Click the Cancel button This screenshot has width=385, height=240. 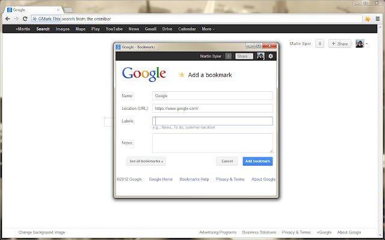(x=227, y=161)
